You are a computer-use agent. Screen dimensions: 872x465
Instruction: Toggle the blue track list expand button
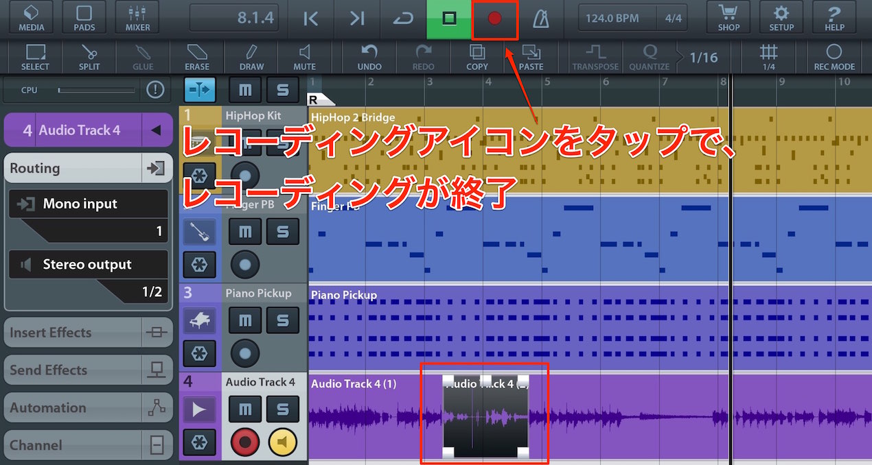[200, 90]
